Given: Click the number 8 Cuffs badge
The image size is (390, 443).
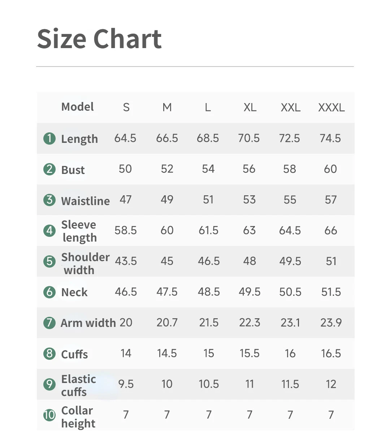Looking at the screenshot, I should (x=49, y=353).
